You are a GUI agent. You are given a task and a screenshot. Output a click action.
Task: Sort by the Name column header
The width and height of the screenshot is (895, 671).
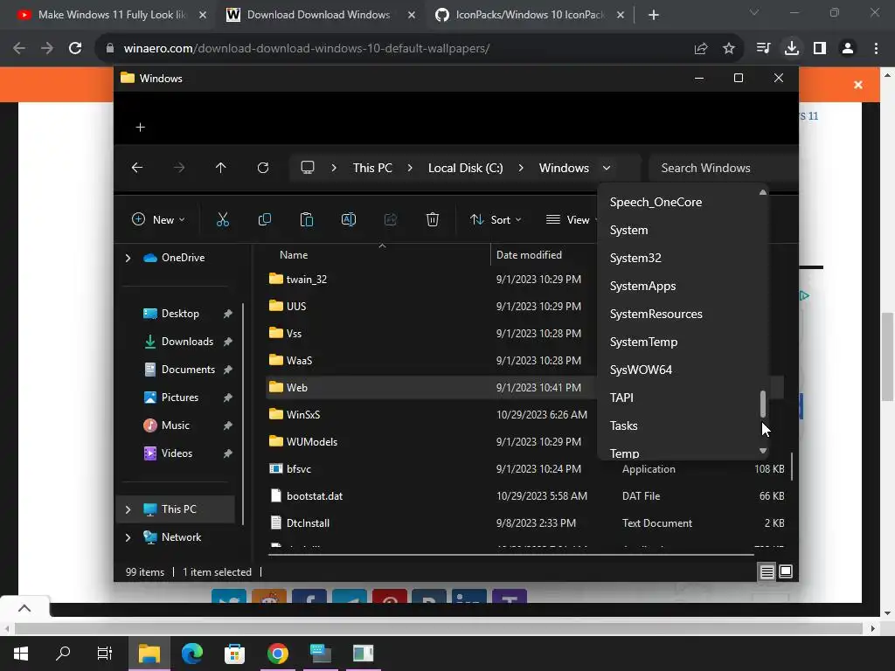click(294, 255)
